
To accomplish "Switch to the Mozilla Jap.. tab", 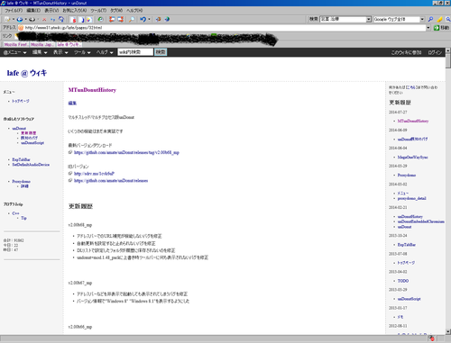I will tap(41, 44).
